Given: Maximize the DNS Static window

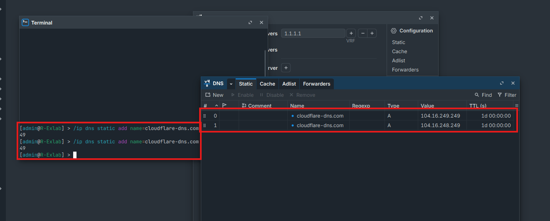Looking at the screenshot, I should pos(502,83).
